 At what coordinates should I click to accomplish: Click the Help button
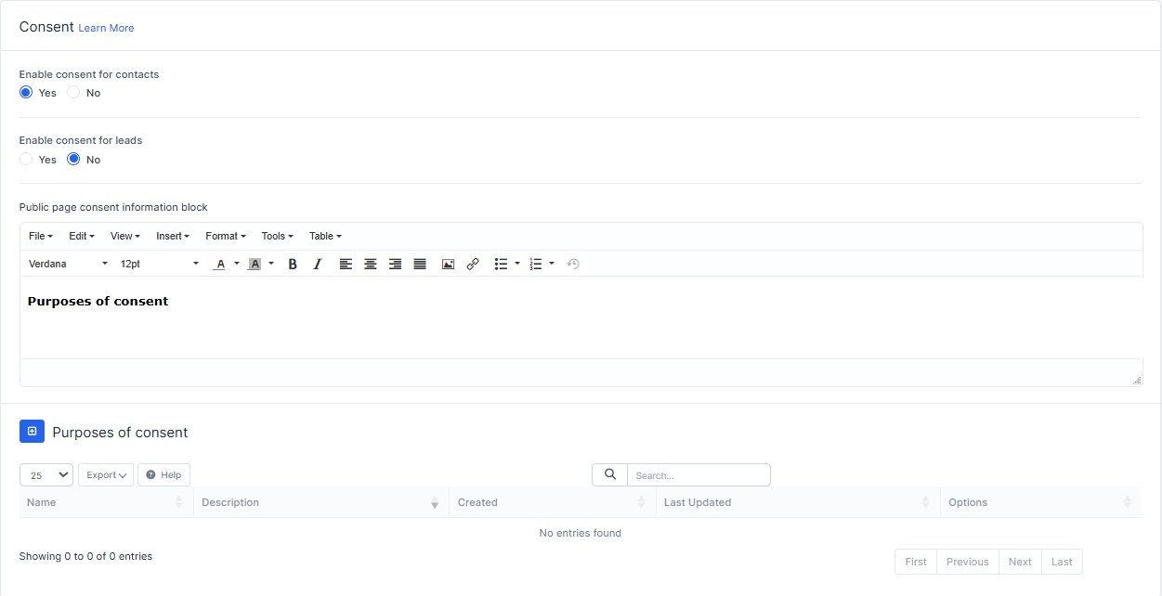(x=163, y=475)
